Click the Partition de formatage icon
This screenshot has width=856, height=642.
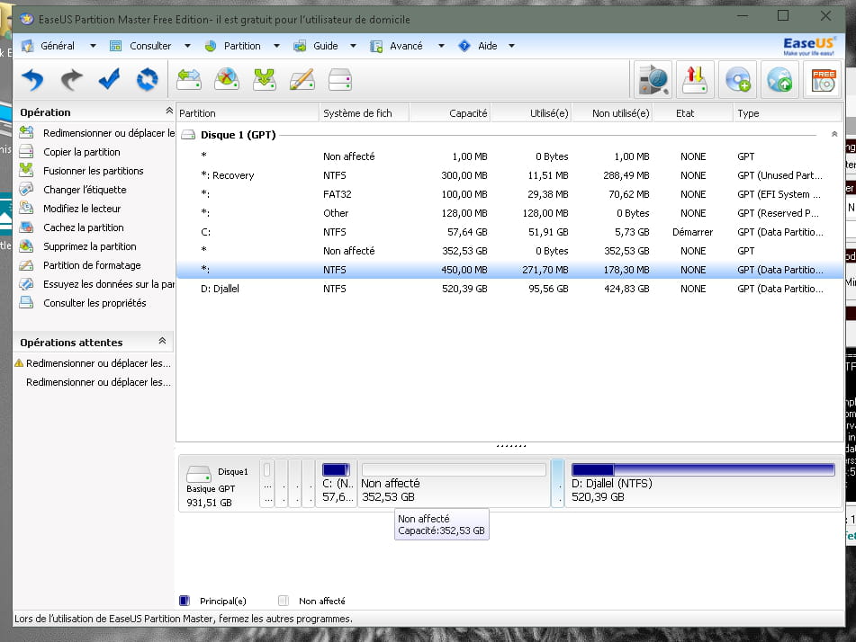click(26, 265)
